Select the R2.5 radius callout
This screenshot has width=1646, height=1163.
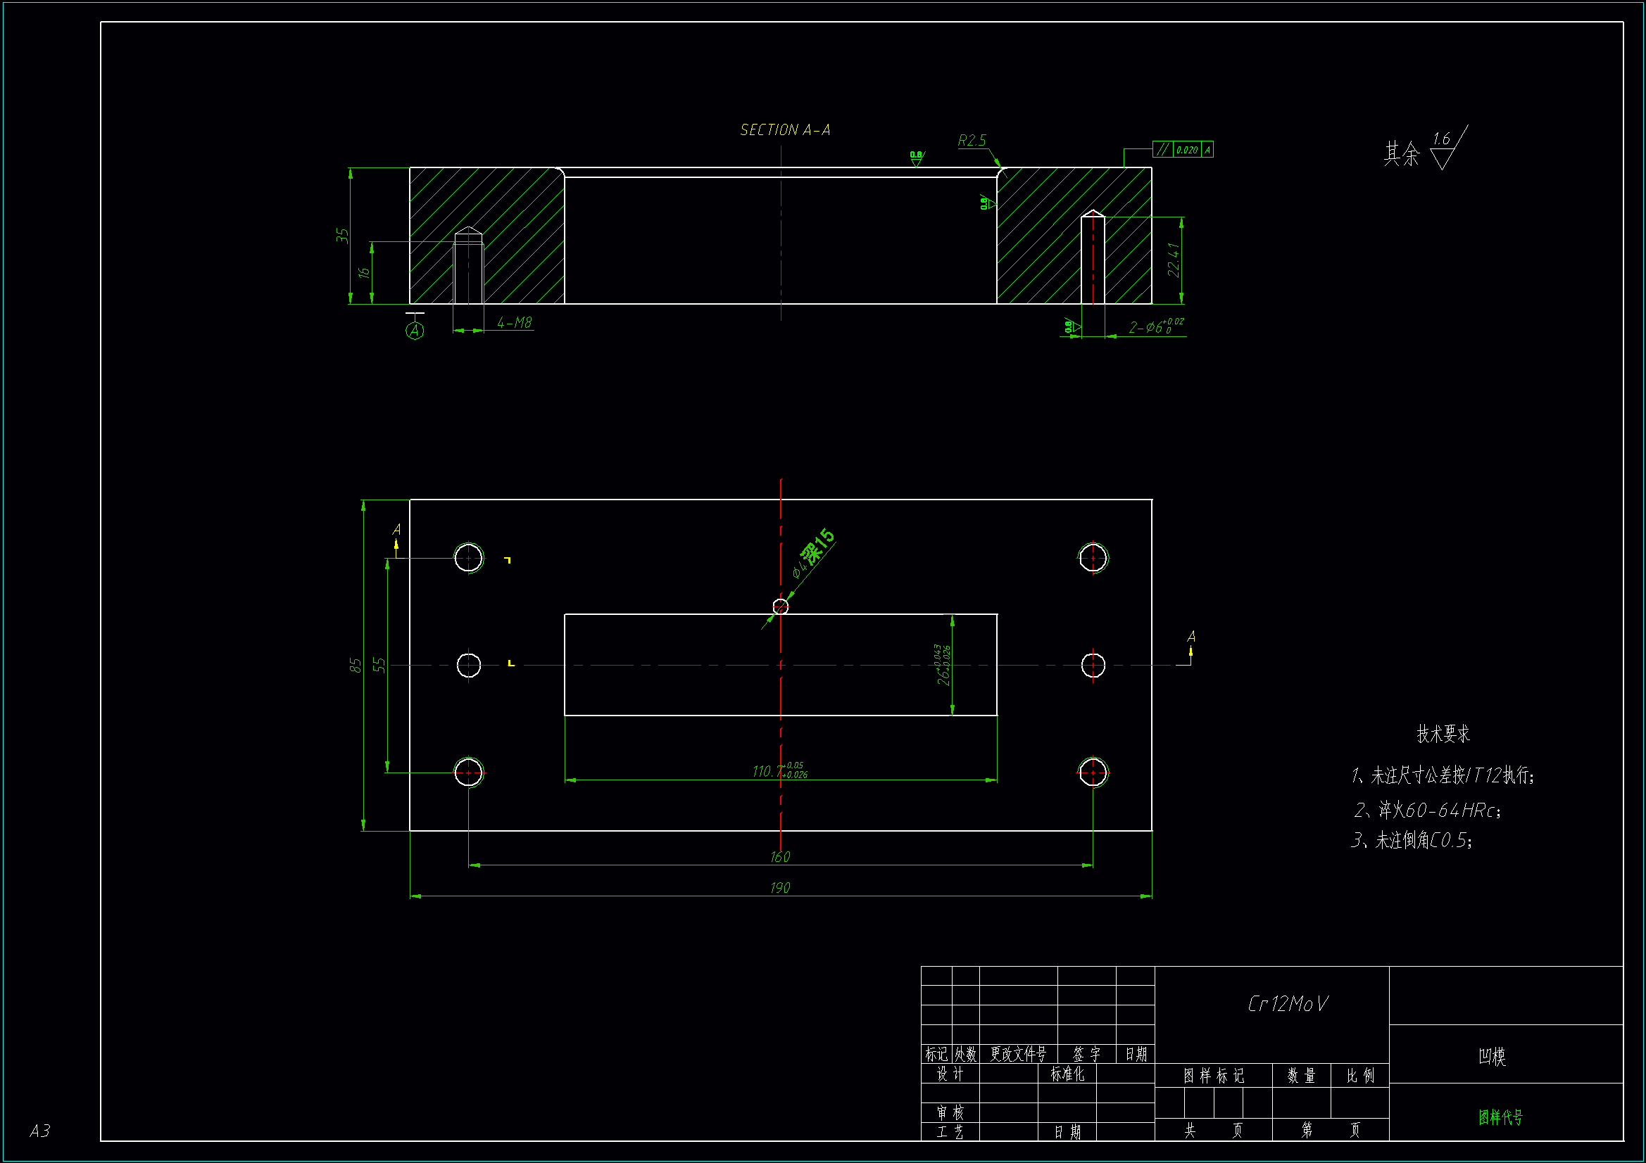click(972, 141)
